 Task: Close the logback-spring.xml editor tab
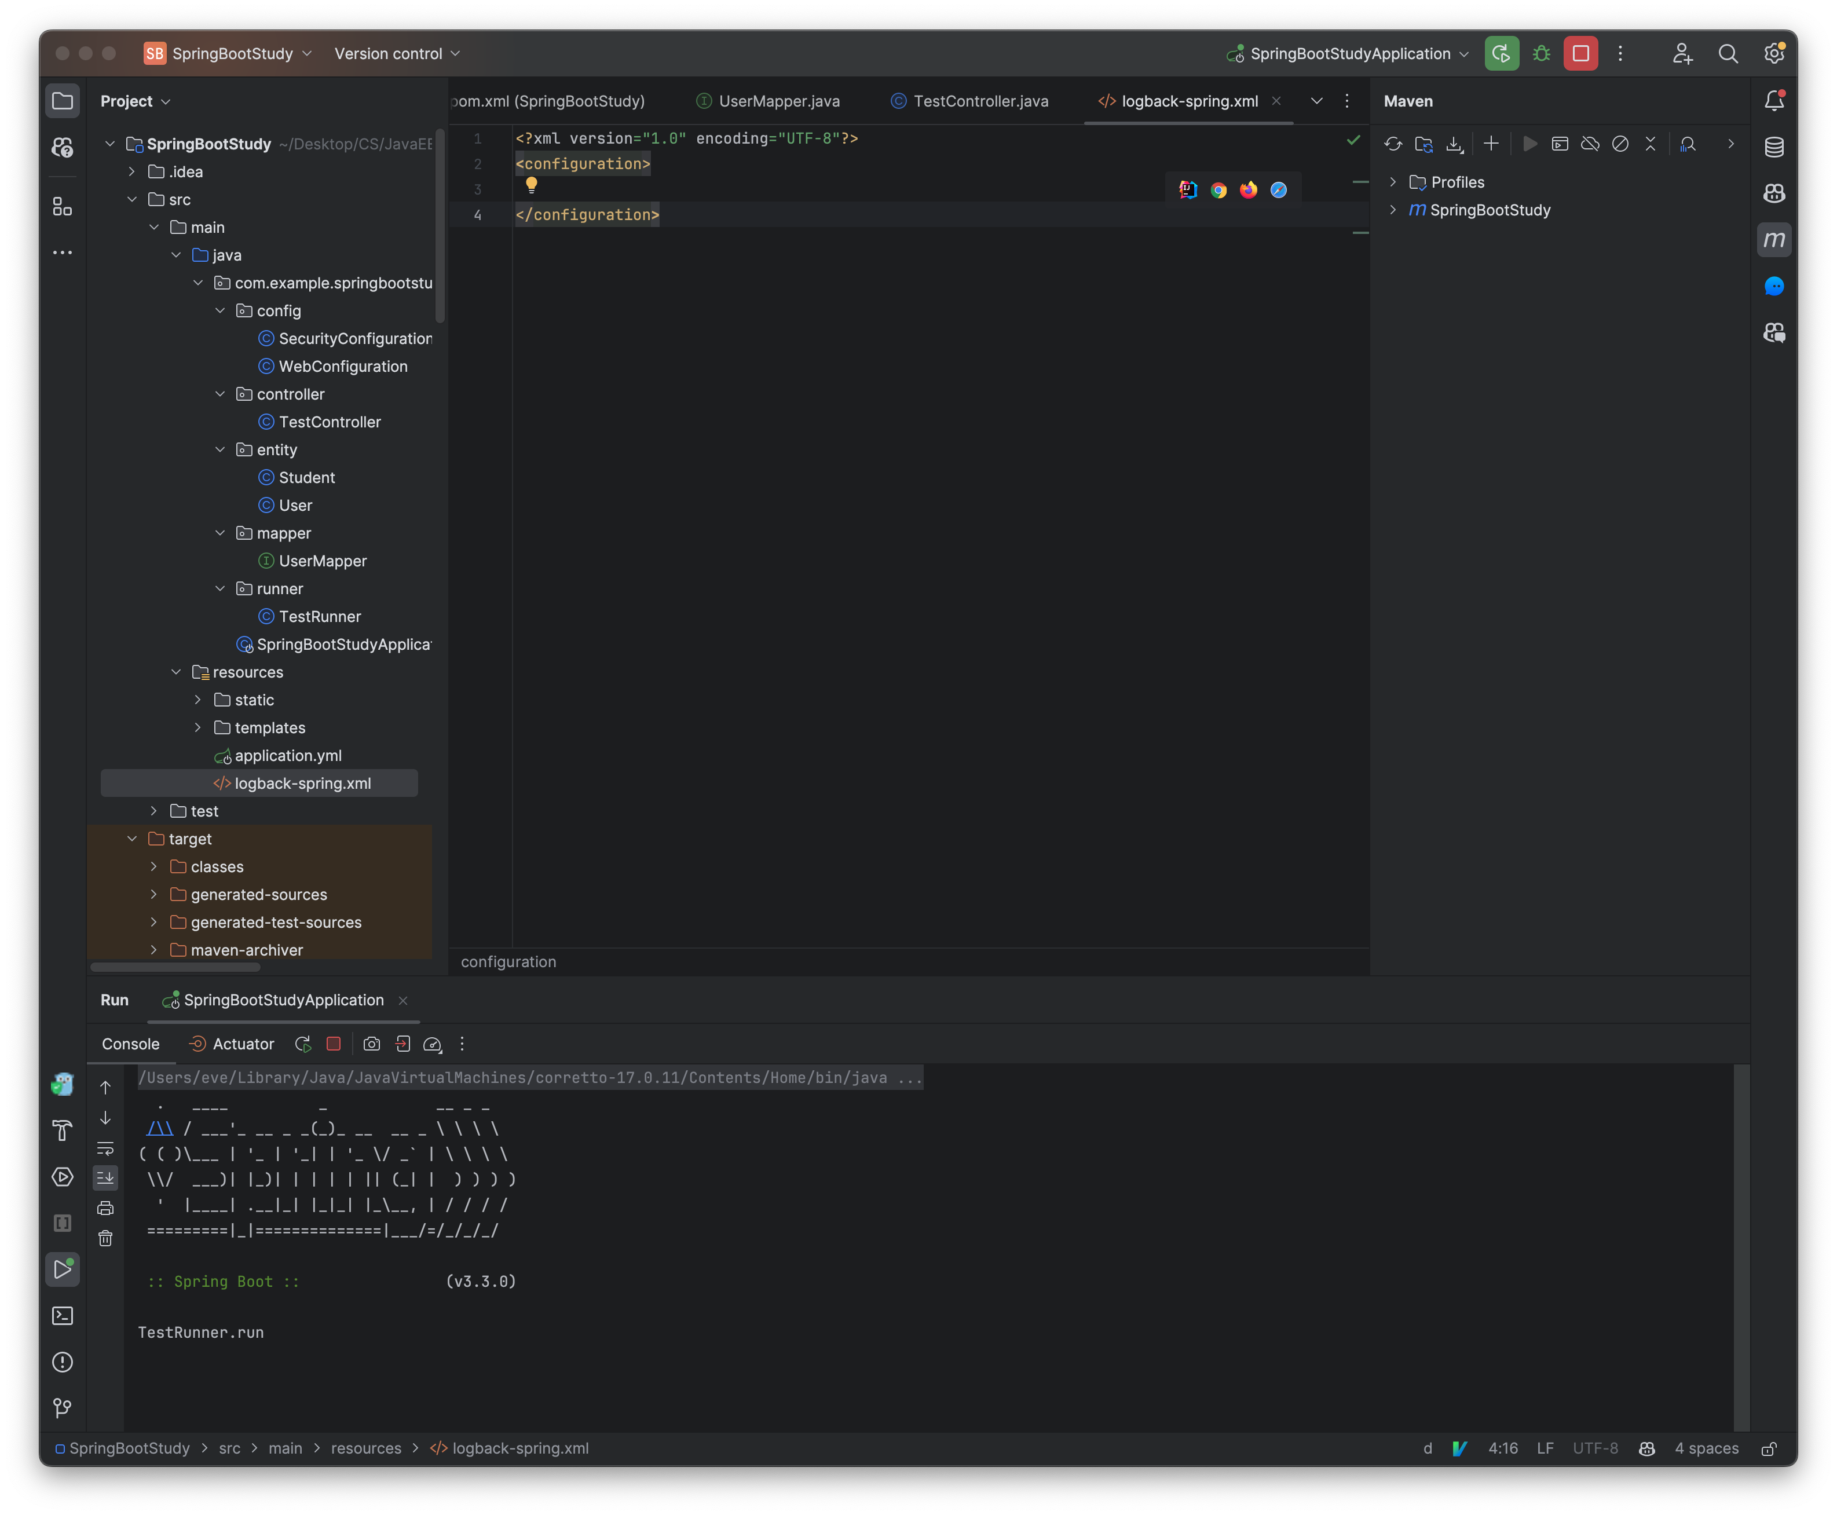click(1276, 101)
